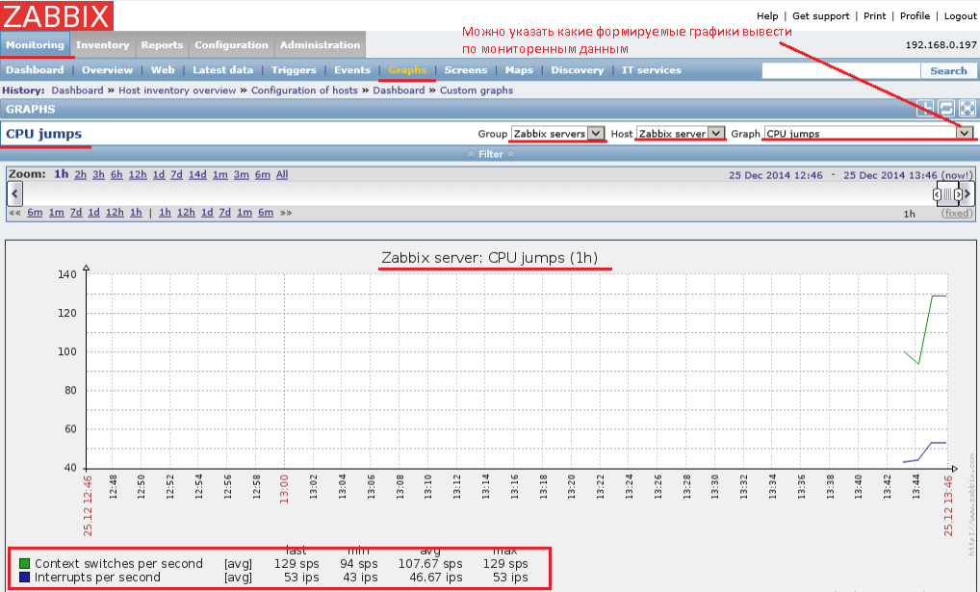Expand the Filter bar
Screen dimensions: 980x592
point(491,154)
